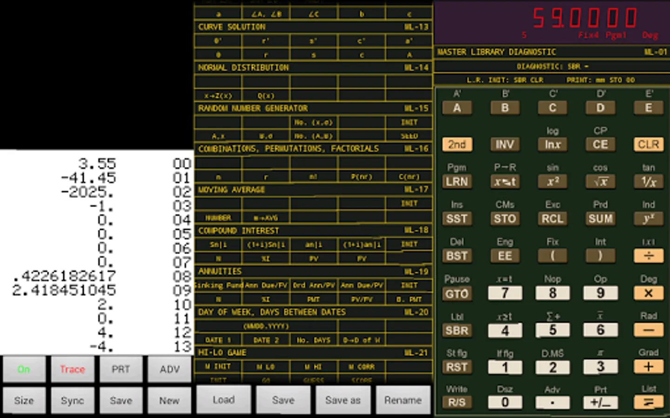
Task: Tap the digit 9 key
Action: [x=601, y=293]
